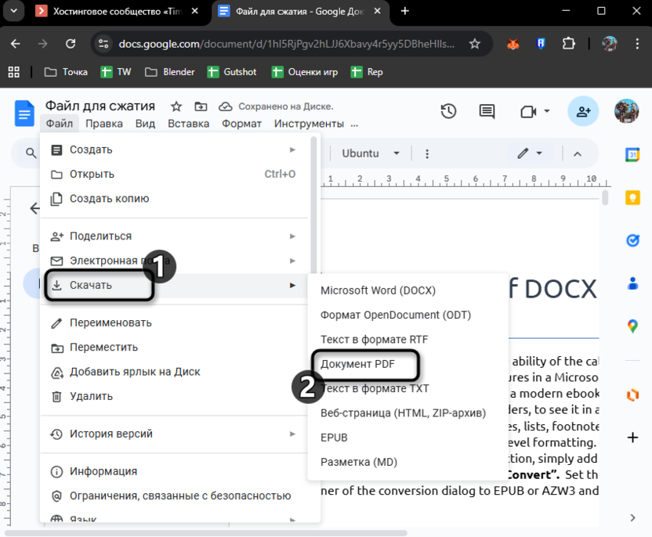Click the Google Docs logo
The width and height of the screenshot is (652, 537).
(24, 113)
